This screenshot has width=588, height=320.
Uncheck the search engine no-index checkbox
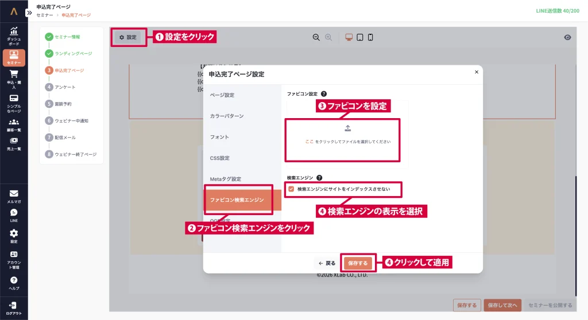click(x=292, y=189)
